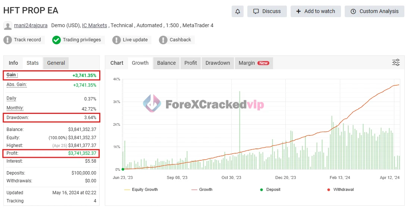Click the Profit value $3,741,352.37
The height and width of the screenshot is (208, 407).
point(82,153)
